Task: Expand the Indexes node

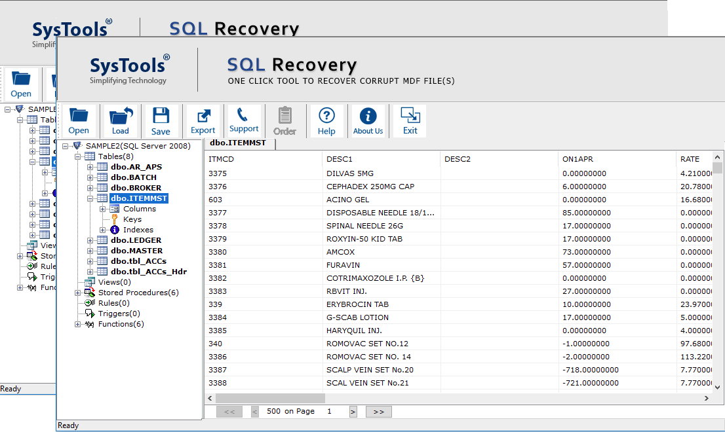Action: click(103, 230)
